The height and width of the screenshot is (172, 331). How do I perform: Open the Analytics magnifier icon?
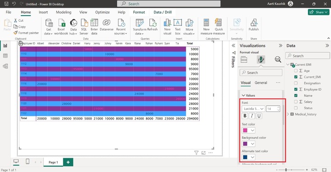(278, 60)
